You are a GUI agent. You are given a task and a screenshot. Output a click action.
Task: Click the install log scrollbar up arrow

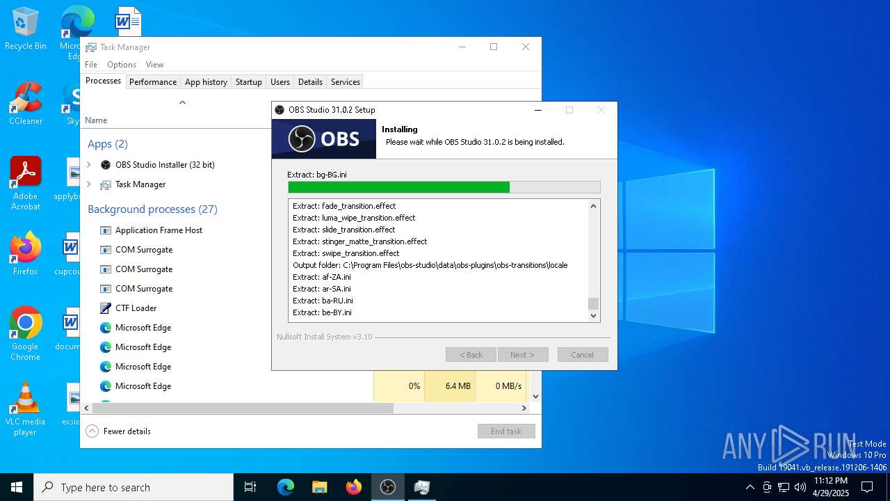(593, 206)
